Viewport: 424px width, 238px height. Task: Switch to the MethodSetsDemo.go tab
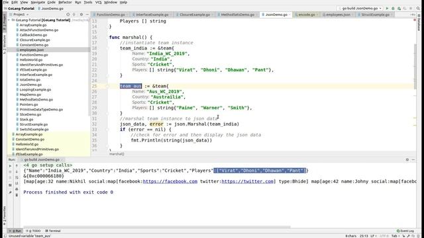[238, 15]
